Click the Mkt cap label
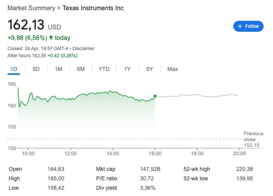 click(x=106, y=169)
